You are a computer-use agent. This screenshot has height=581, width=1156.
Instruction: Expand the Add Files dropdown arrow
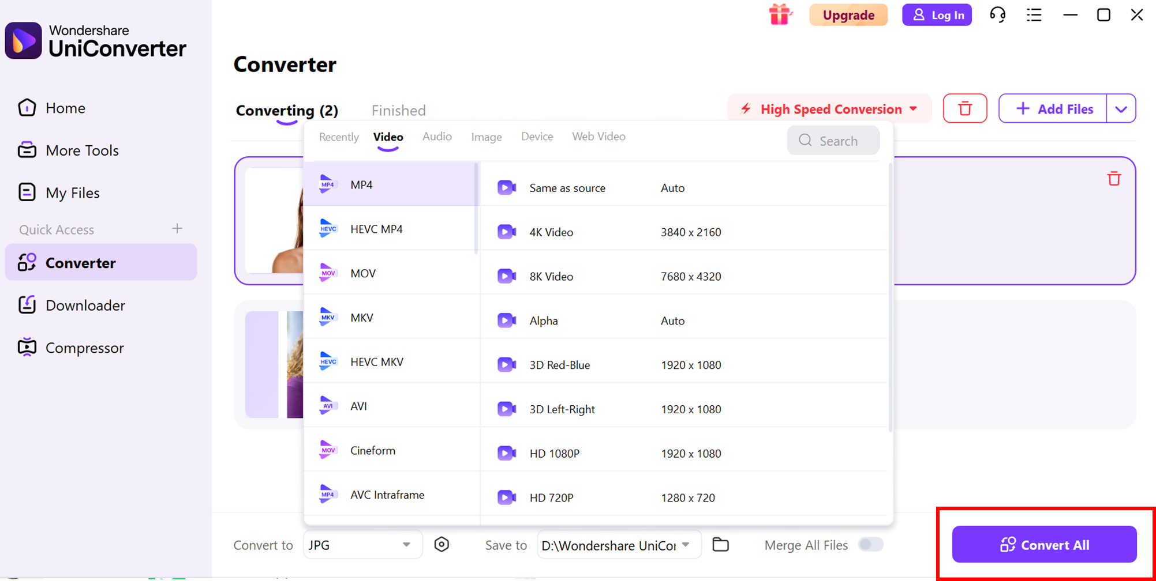click(x=1121, y=108)
